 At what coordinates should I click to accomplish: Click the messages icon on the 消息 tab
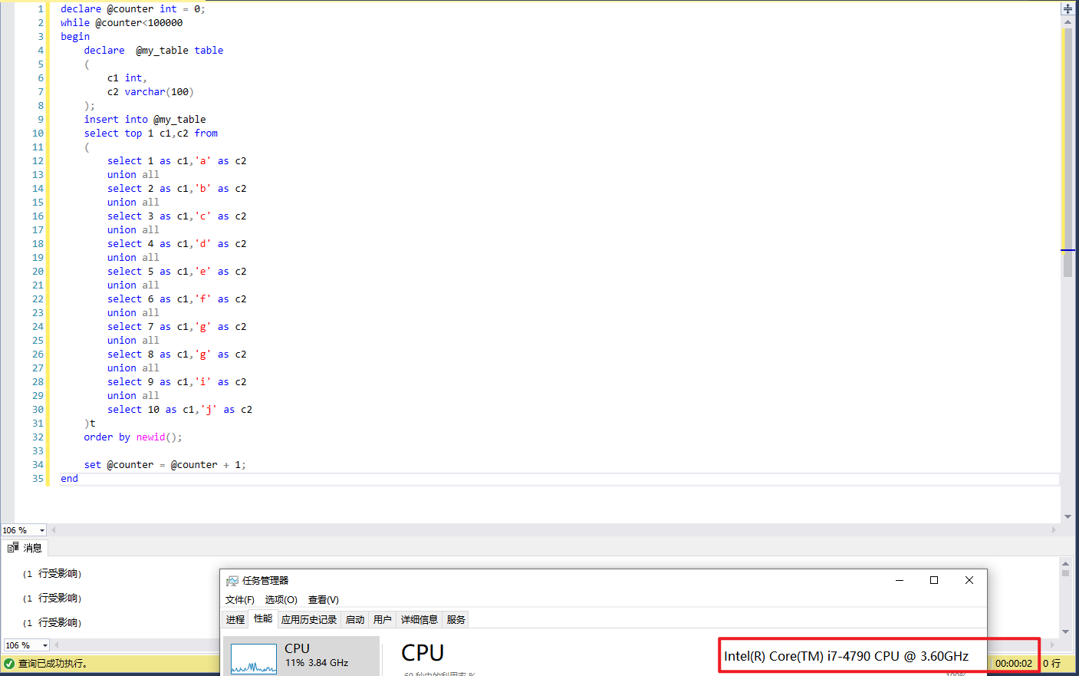click(x=13, y=548)
